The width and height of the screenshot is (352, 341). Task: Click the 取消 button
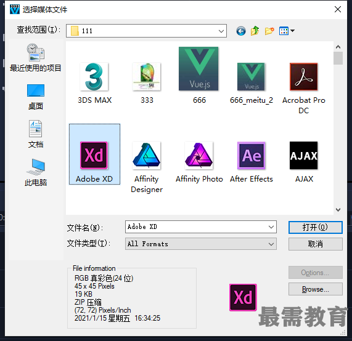pos(316,244)
